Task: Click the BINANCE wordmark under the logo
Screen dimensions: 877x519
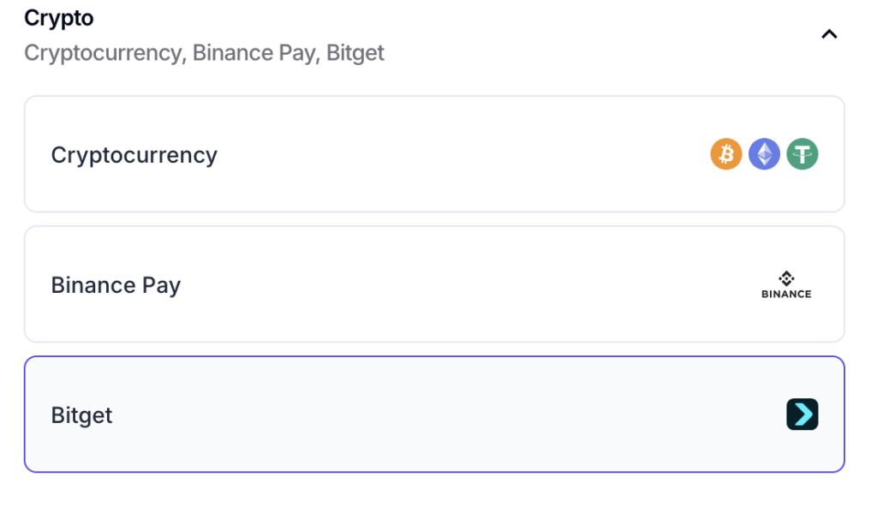Action: coord(786,294)
